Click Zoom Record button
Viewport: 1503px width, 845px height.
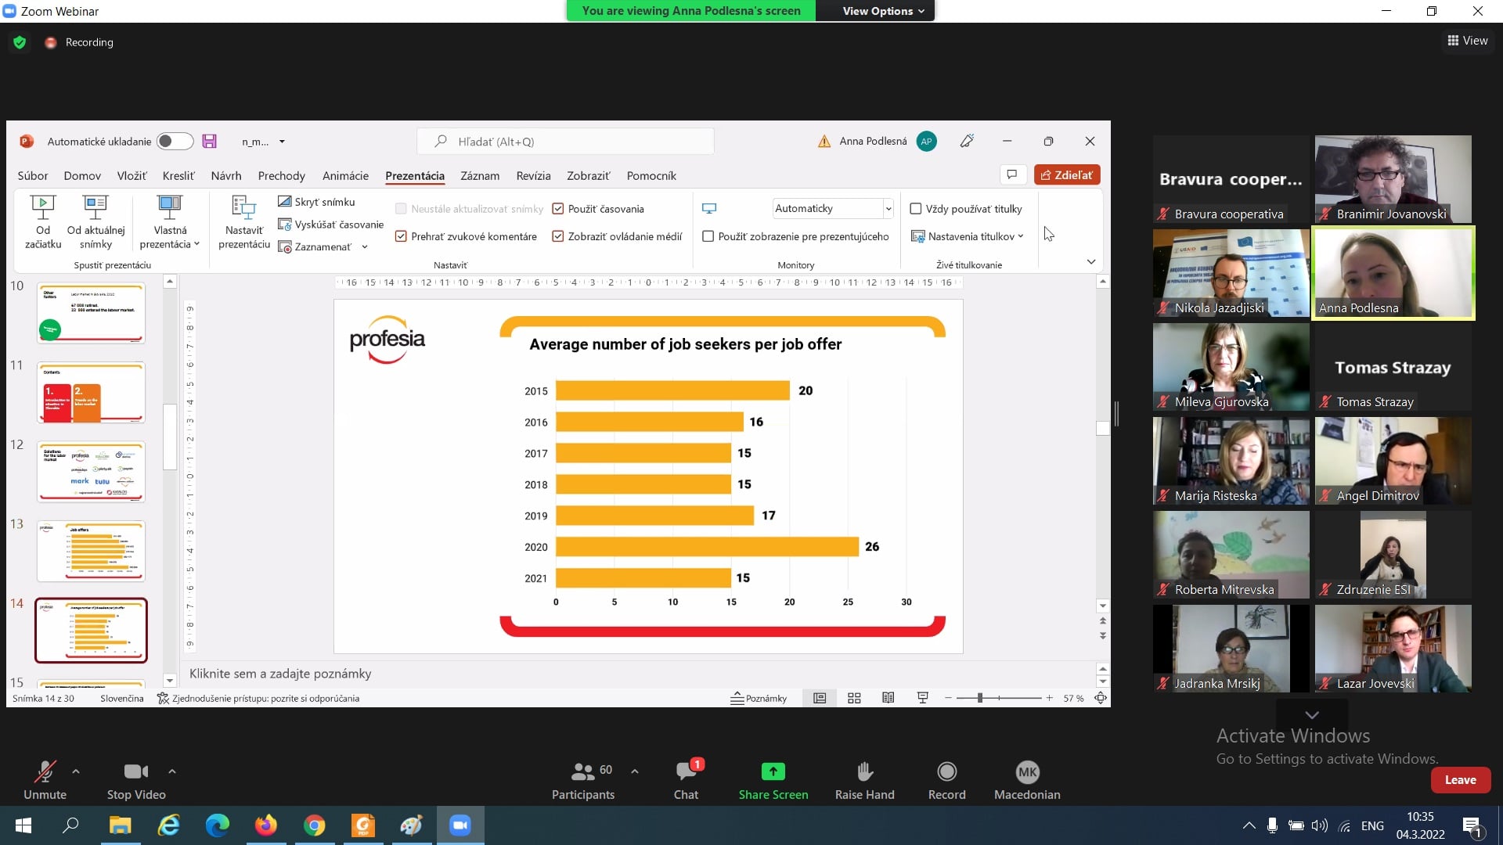(x=947, y=780)
